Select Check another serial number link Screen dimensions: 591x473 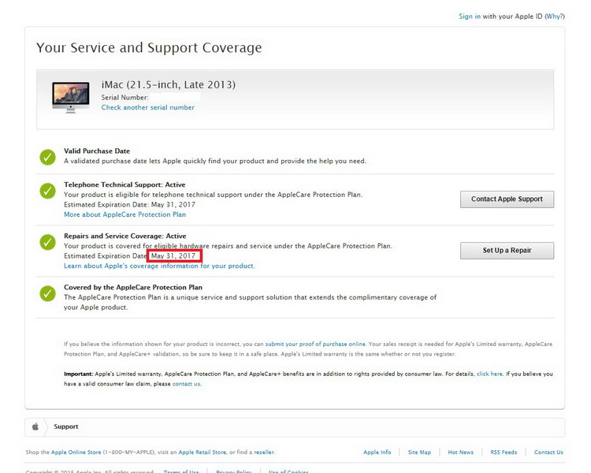click(x=147, y=107)
